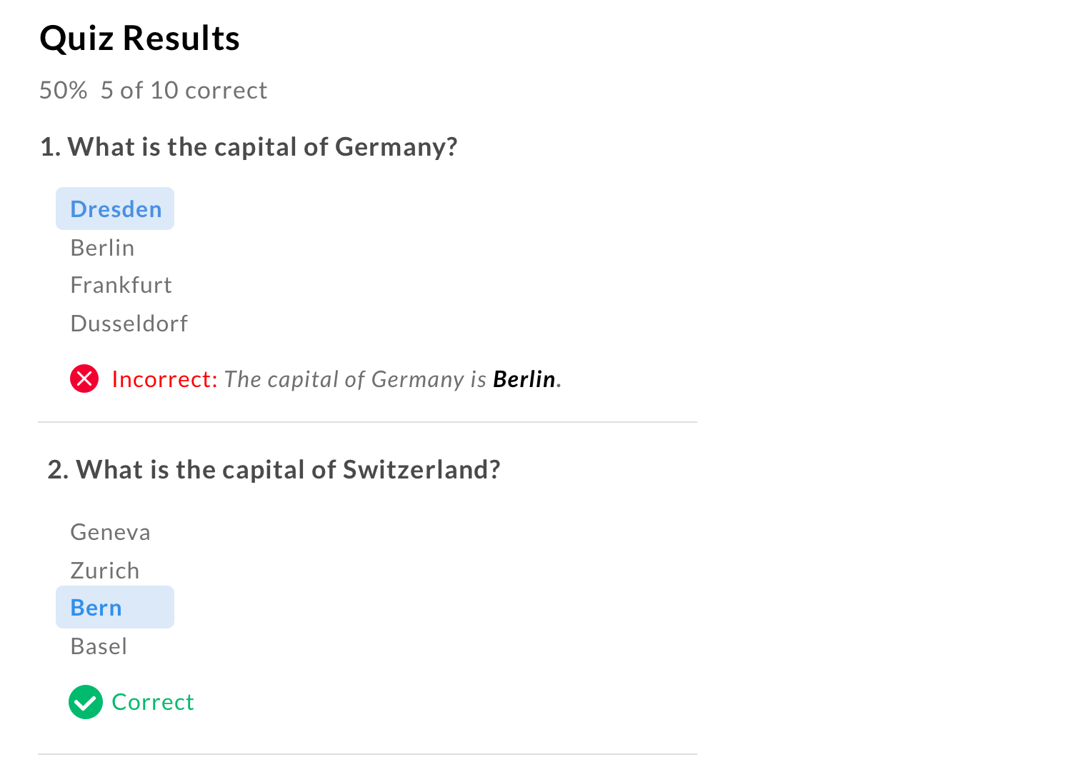This screenshot has width=1073, height=777.
Task: Click the 50% score percentage
Action: click(x=63, y=91)
